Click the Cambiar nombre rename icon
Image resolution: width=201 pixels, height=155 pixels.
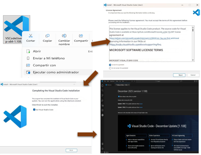click(64, 36)
